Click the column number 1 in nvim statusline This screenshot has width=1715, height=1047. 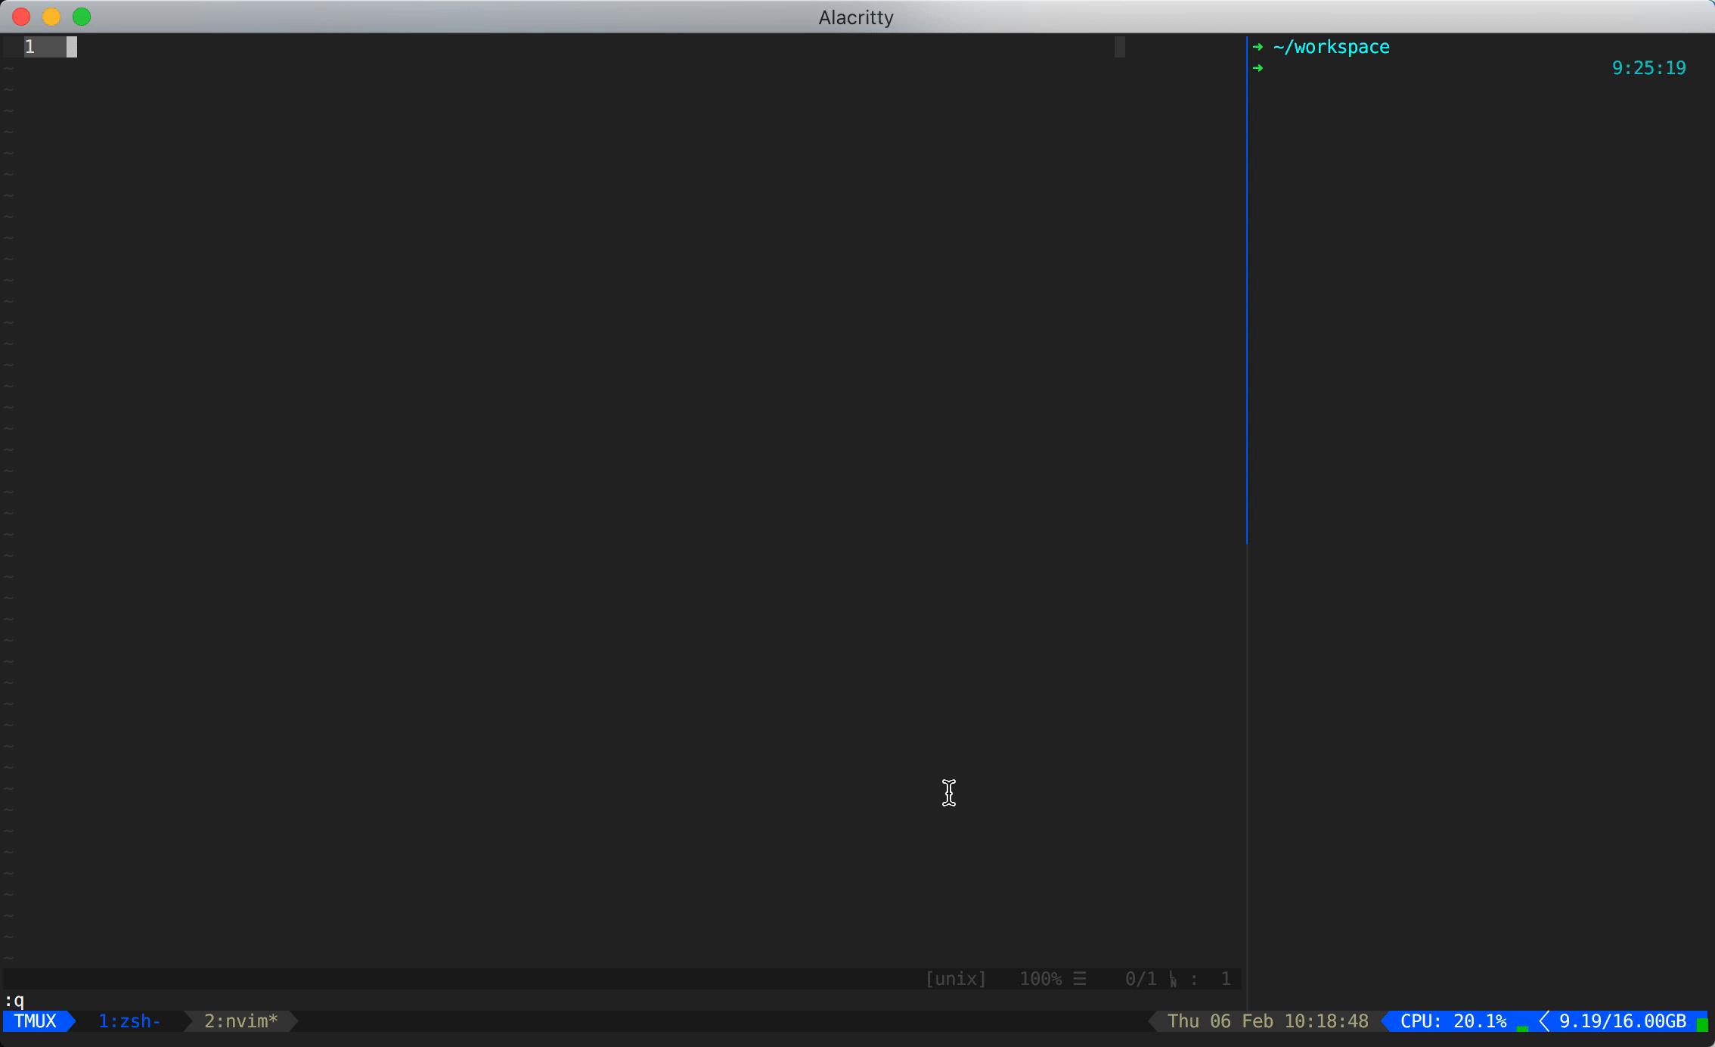click(1226, 979)
